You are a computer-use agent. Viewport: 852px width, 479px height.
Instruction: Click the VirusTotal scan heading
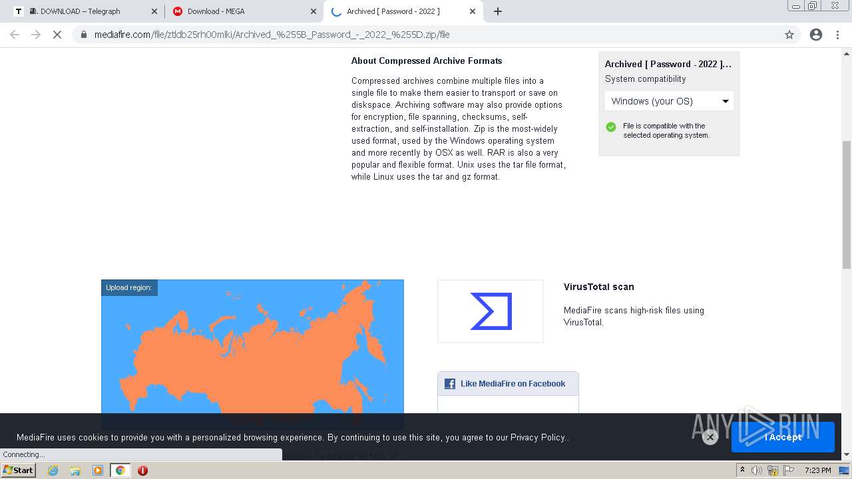coord(598,287)
